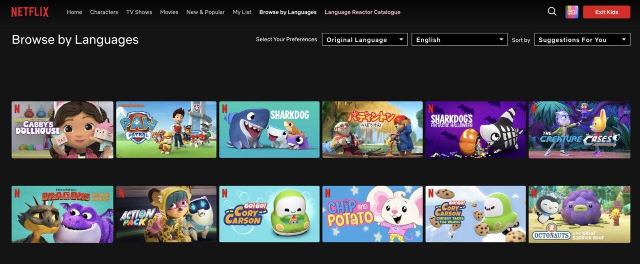
Task: Open TV Shows
Action: coord(139,12)
